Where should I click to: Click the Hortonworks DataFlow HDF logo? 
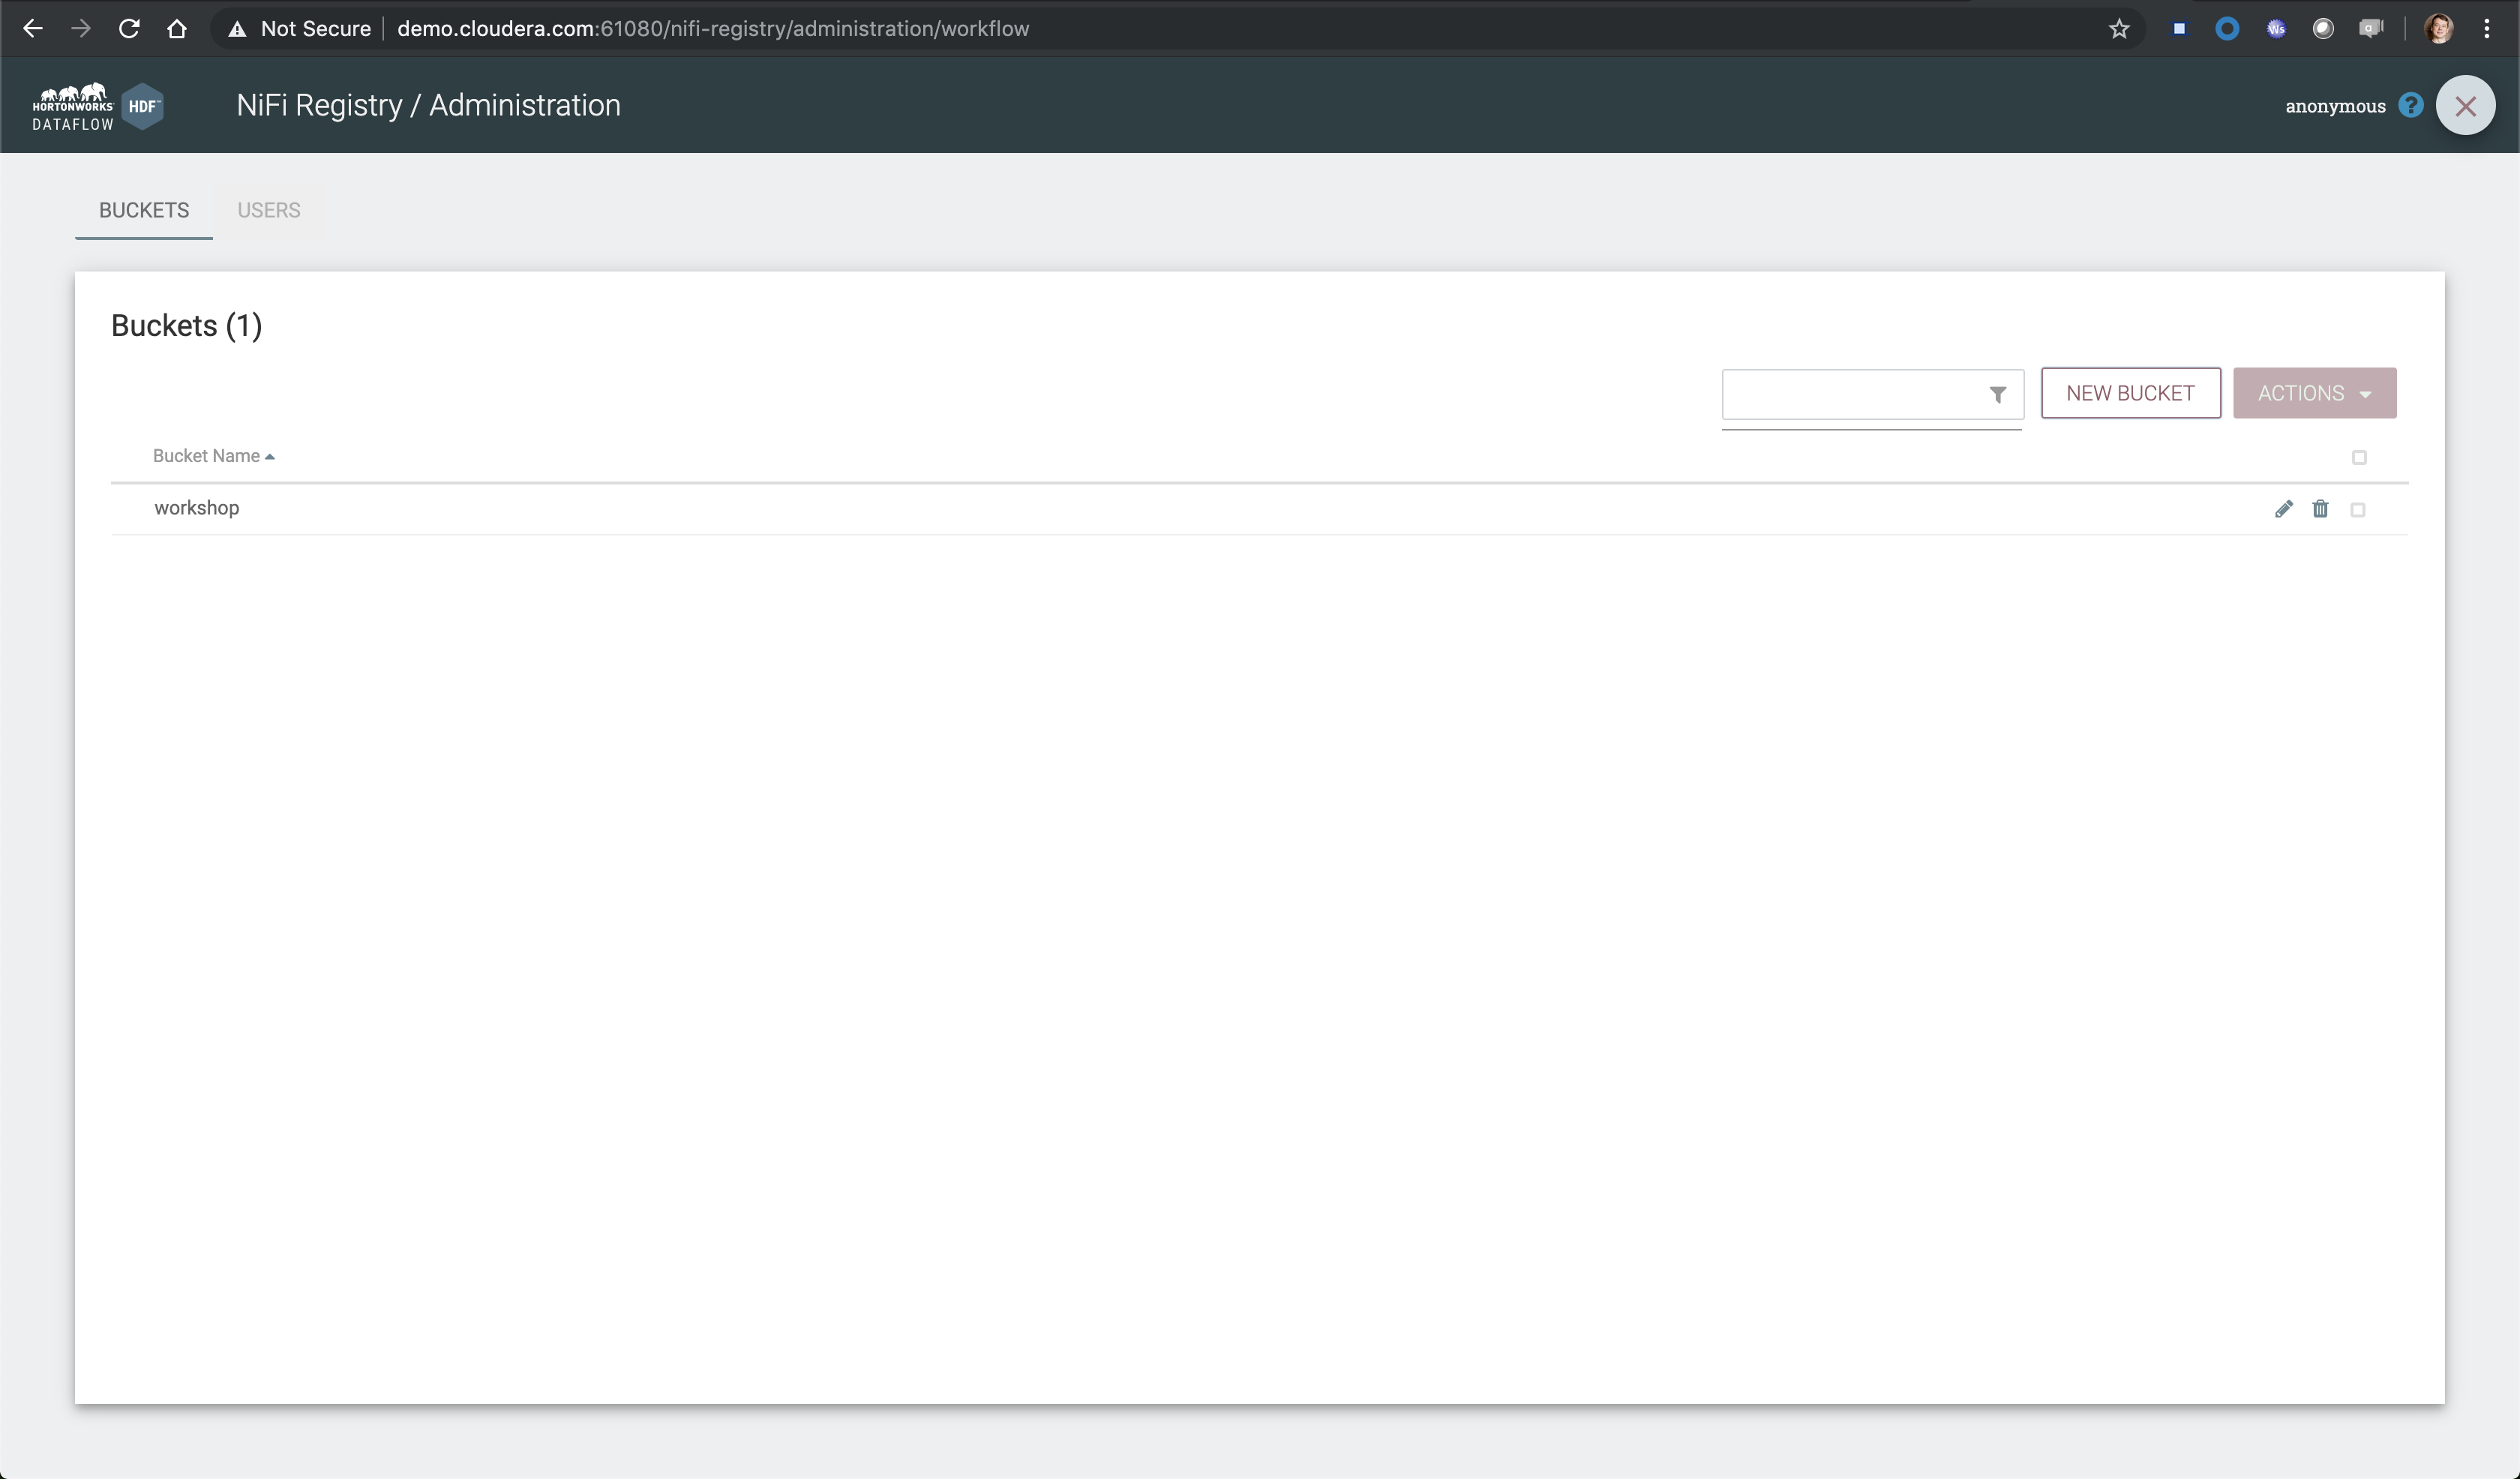click(x=97, y=106)
